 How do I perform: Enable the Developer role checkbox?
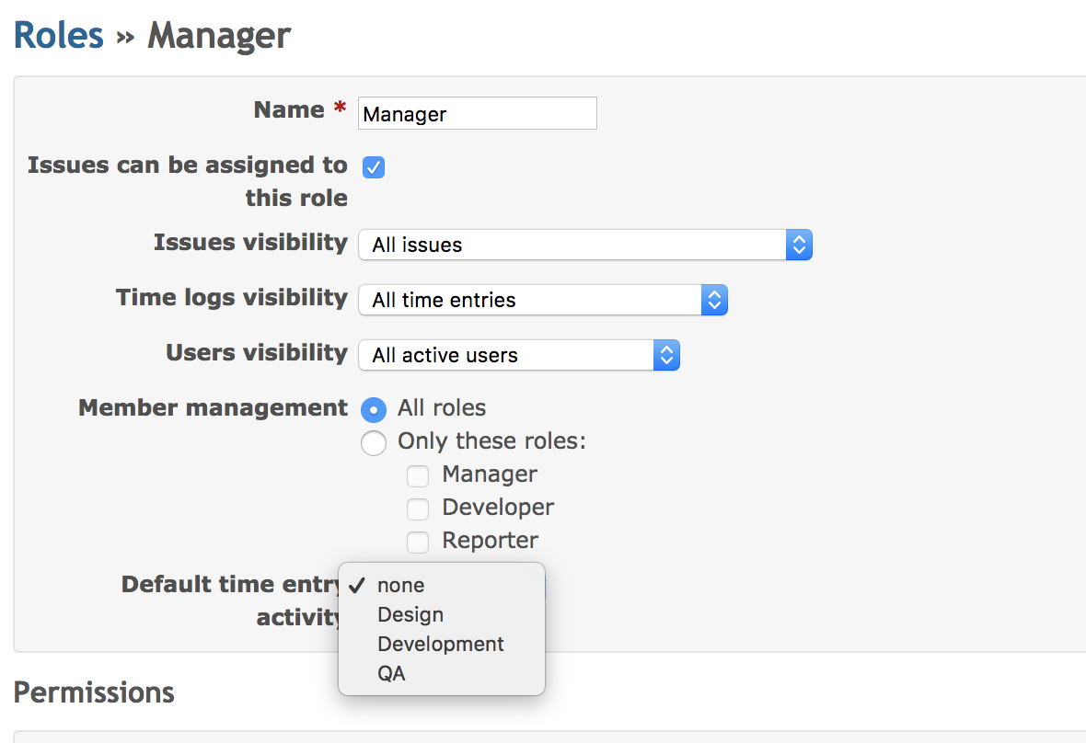(418, 509)
